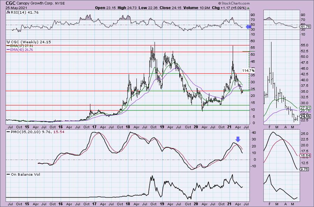Click the CGC ticker symbol in the header
Screen dimensions: 314x207
10,3
